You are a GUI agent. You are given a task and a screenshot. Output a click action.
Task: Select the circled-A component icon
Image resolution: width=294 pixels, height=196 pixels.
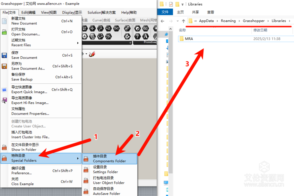[85, 36]
